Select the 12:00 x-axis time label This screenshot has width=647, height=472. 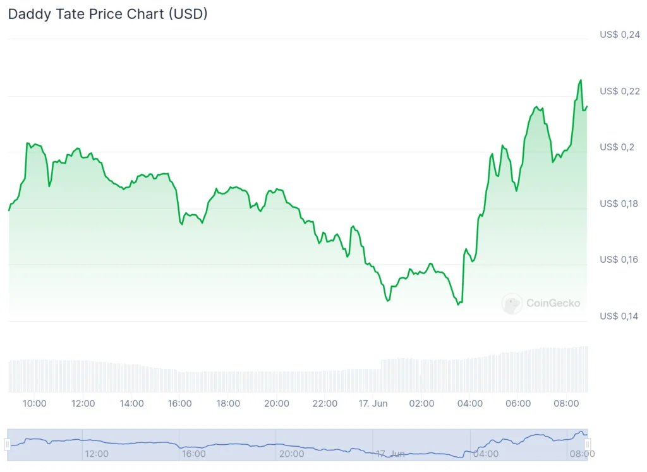pyautogui.click(x=83, y=404)
